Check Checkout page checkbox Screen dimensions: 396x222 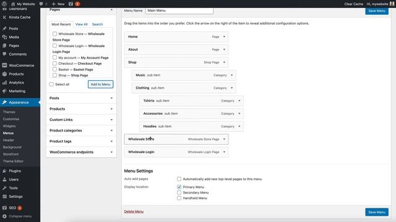(54, 63)
